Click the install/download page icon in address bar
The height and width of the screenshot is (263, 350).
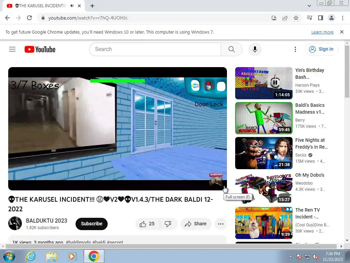point(274,18)
